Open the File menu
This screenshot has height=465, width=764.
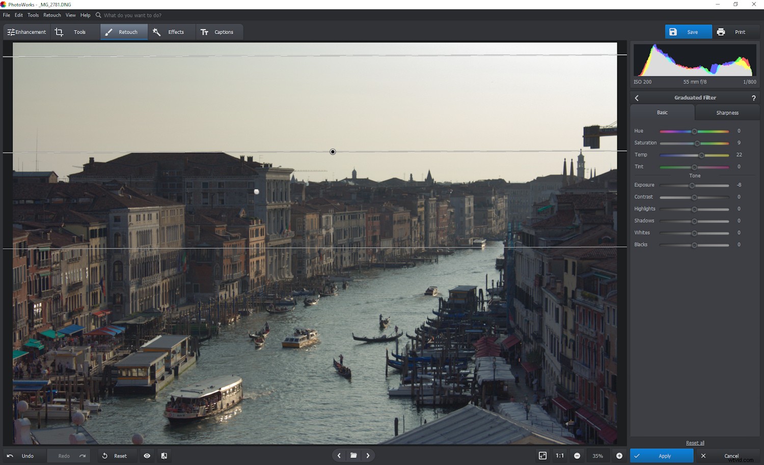point(6,15)
